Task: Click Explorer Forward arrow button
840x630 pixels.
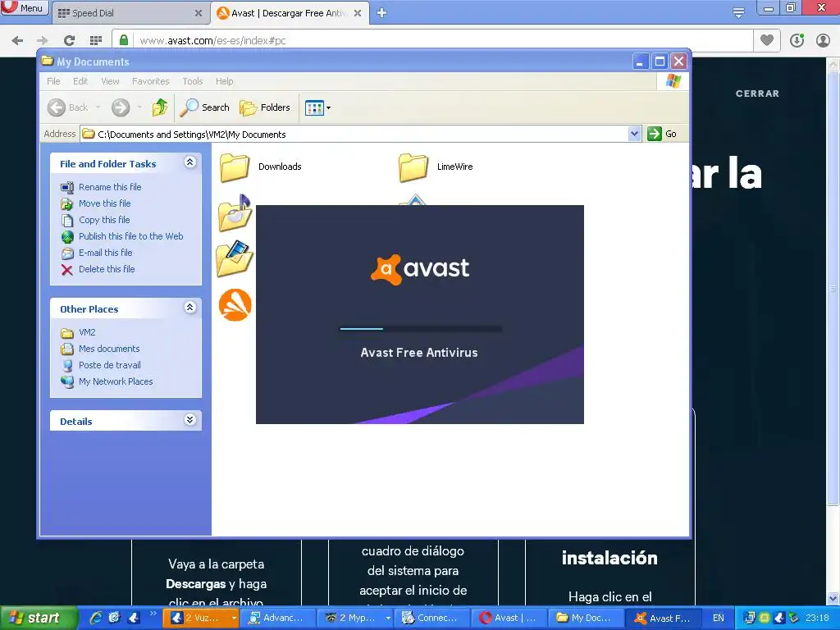Action: (x=121, y=107)
